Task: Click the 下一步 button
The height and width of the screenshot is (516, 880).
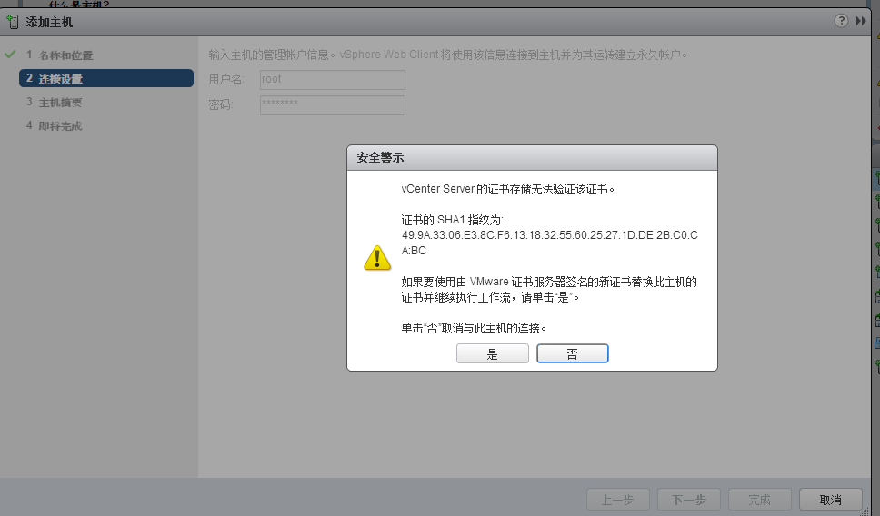Action: 688,499
